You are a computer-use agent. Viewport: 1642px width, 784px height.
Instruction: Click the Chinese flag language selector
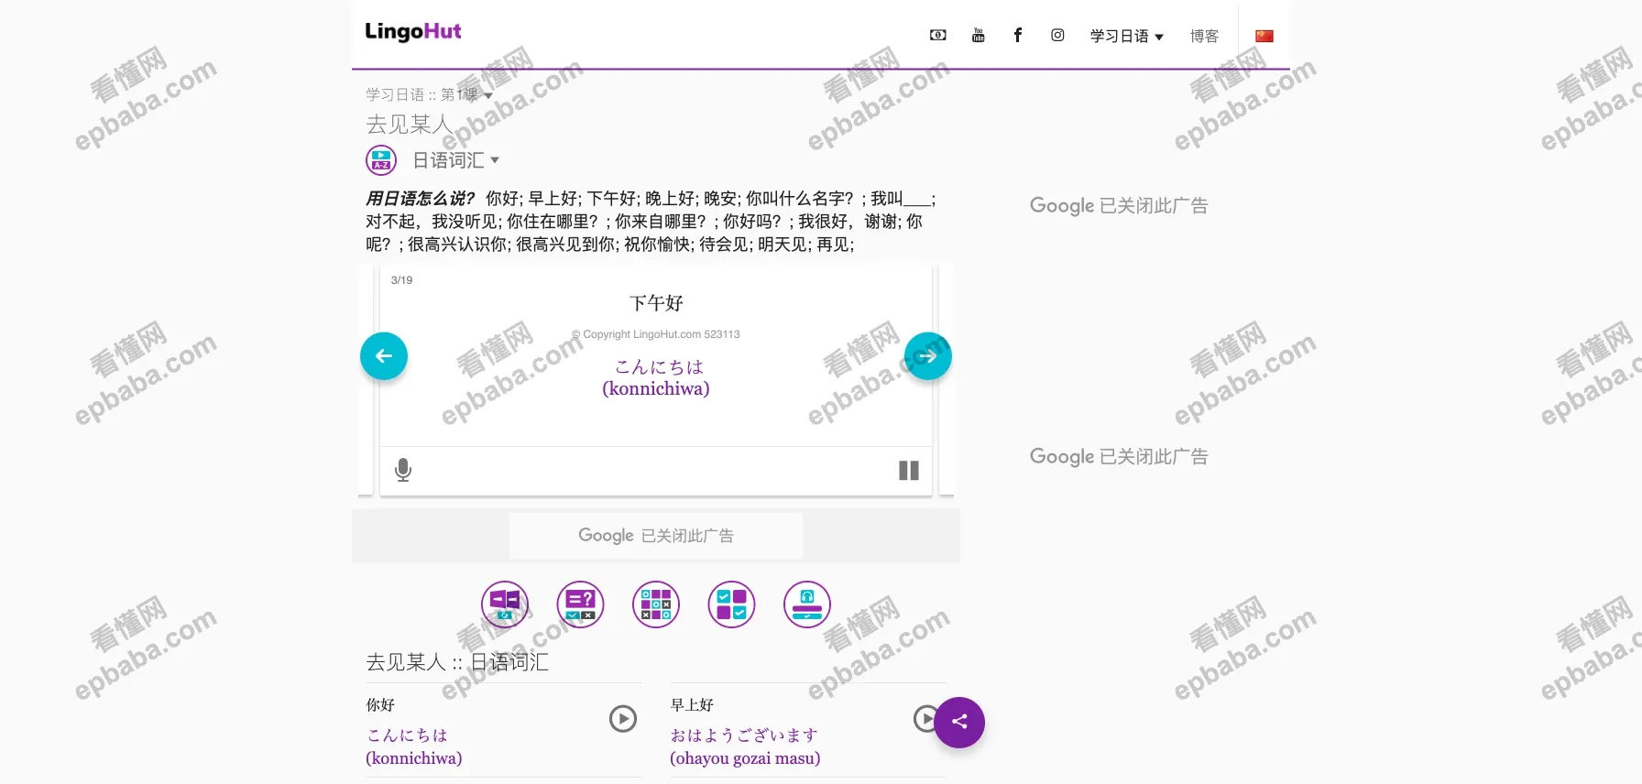[x=1264, y=36]
